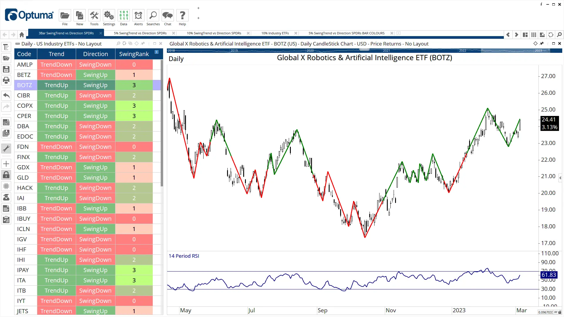The width and height of the screenshot is (564, 317).
Task: Sort by the Trend column header
Action: pyautogui.click(x=56, y=54)
